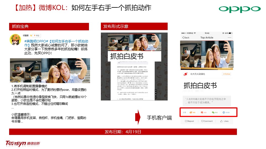Click the 发布日期:4月19日 red bar
This screenshot has width=266, height=149.
123,132
